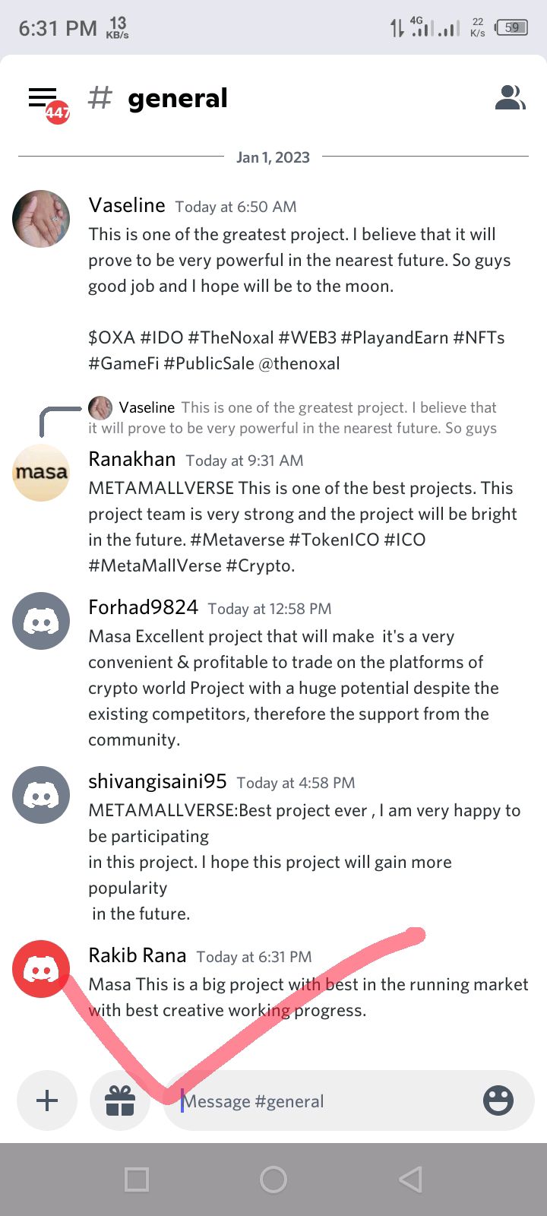Tap the Android back navigation triangle
The width and height of the screenshot is (547, 1216).
410,1180
